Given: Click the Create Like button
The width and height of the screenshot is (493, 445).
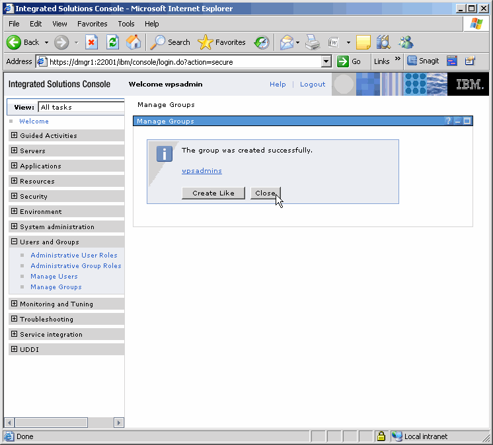Looking at the screenshot, I should point(213,193).
